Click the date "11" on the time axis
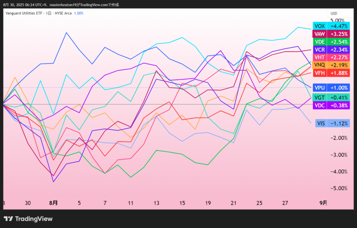Screen dimensions: 357x228 [130, 203]
